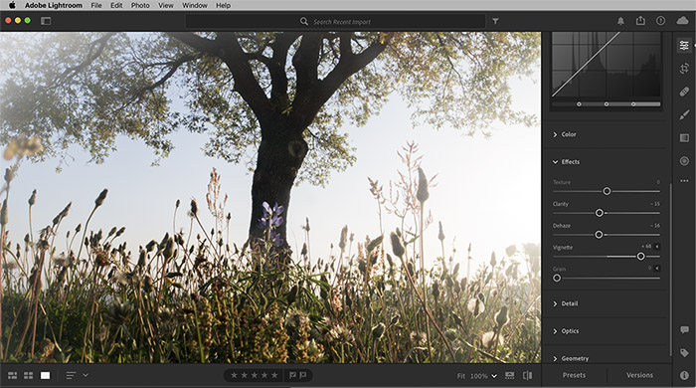Open the Help menu
The height and width of the screenshot is (388, 696).
pyautogui.click(x=224, y=5)
